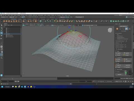
Task: Click the Save Scene icon in status line
Action: (x=13, y=17)
